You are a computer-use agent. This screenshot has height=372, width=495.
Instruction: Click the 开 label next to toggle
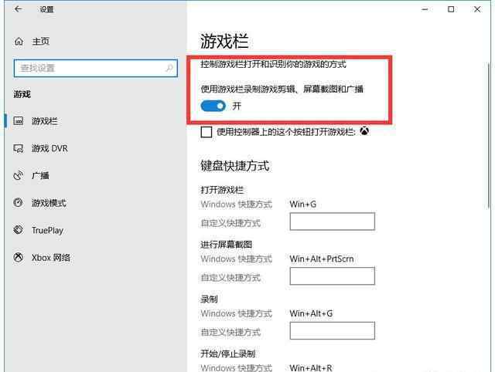tap(237, 106)
